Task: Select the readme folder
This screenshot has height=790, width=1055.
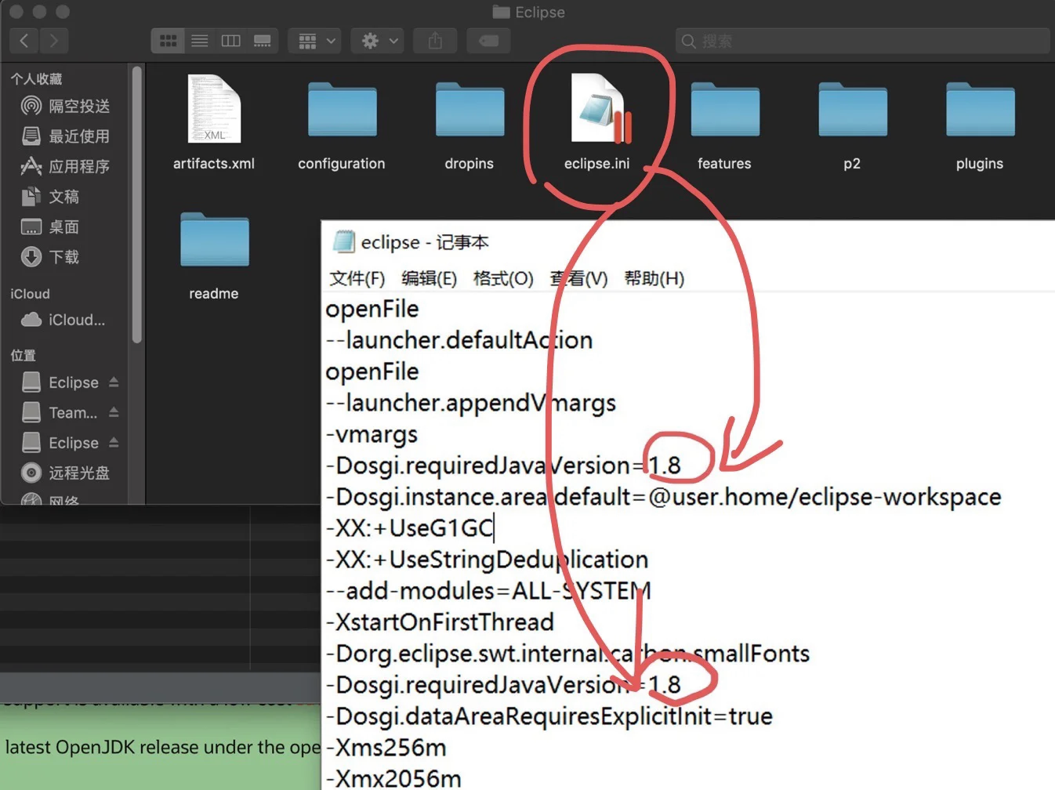Action: [214, 256]
